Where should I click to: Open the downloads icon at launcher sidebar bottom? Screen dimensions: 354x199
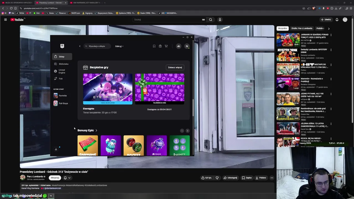[x=56, y=149]
